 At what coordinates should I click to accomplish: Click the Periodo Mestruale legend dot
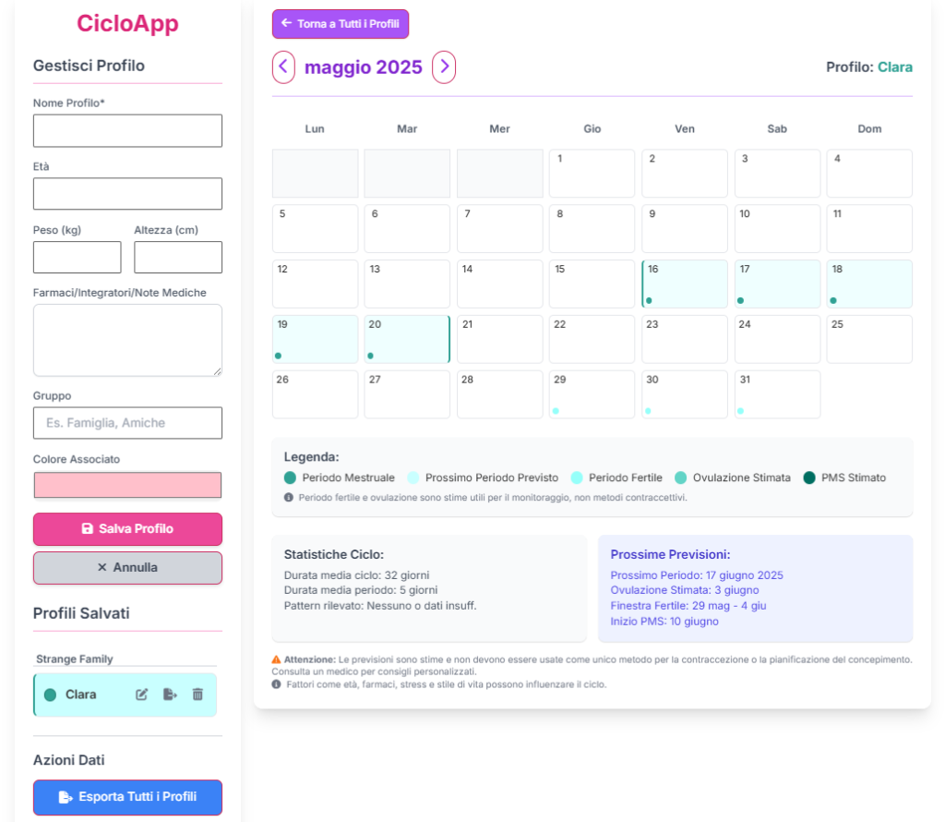tap(291, 477)
